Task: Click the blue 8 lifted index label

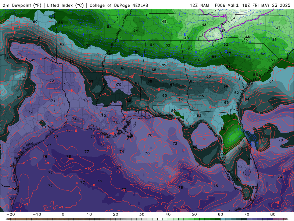Action: pos(185,35)
